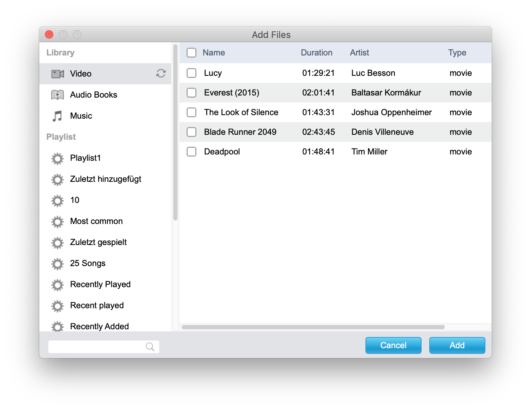Click the title Blade Runner 2049
The width and height of the screenshot is (531, 410).
(240, 132)
